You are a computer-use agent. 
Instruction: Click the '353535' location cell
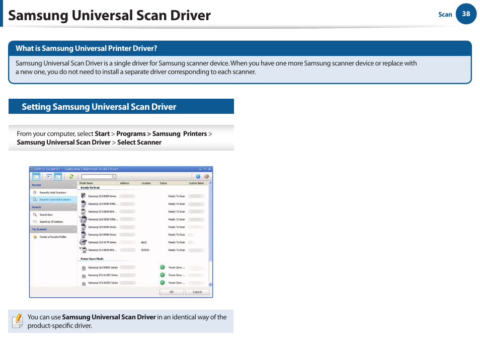pos(145,250)
